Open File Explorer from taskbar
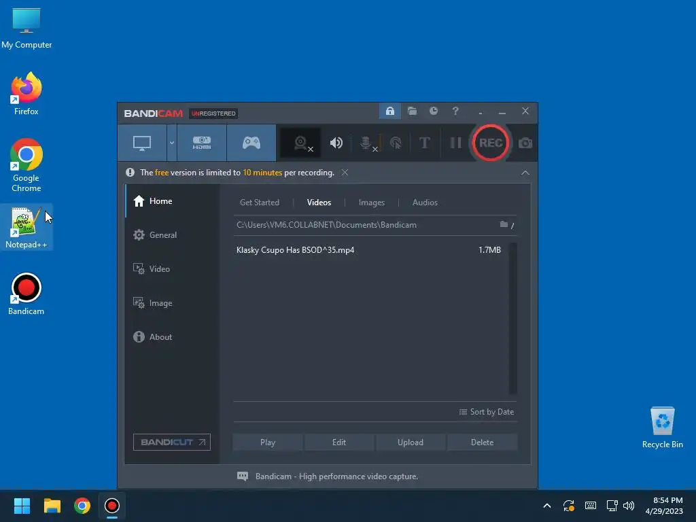Screen dimensions: 696x522 pyautogui.click(x=52, y=506)
